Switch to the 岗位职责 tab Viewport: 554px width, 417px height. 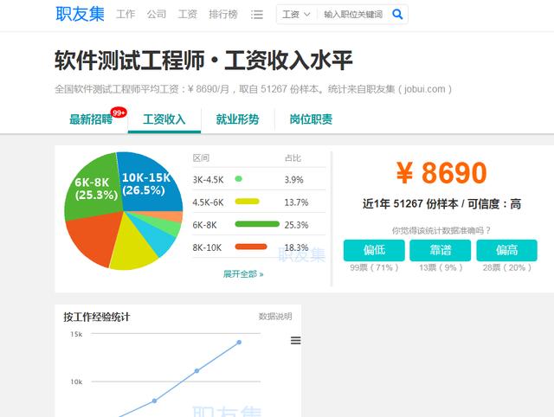pyautogui.click(x=311, y=119)
